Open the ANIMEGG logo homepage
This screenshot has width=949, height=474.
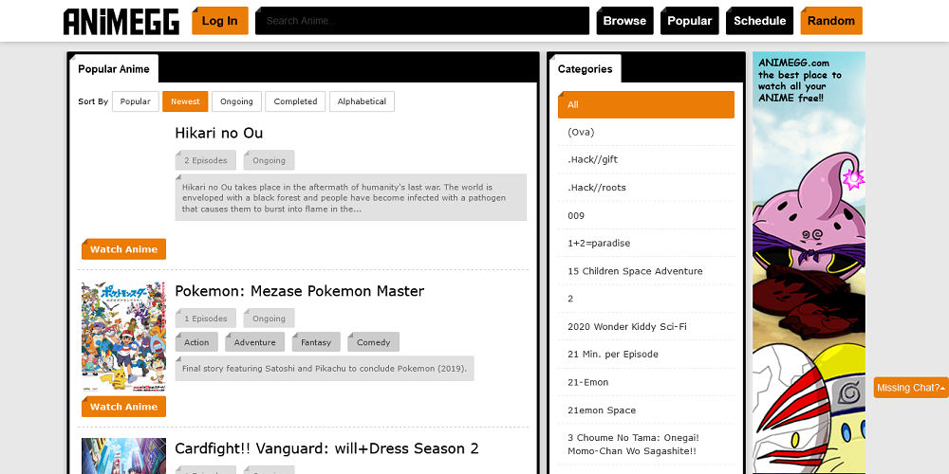pos(121,21)
